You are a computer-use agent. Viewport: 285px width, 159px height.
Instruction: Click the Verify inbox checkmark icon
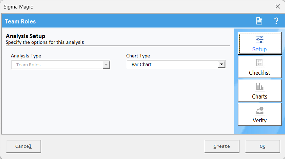(260, 110)
